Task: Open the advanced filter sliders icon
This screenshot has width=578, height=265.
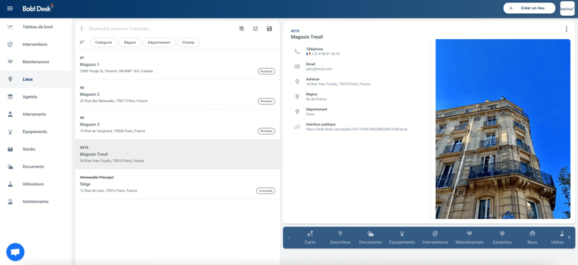Action: [x=256, y=28]
